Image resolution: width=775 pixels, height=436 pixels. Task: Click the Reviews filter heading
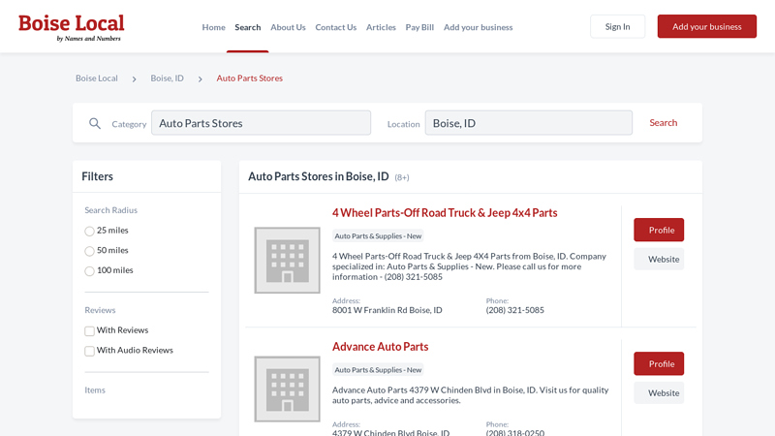tap(100, 310)
